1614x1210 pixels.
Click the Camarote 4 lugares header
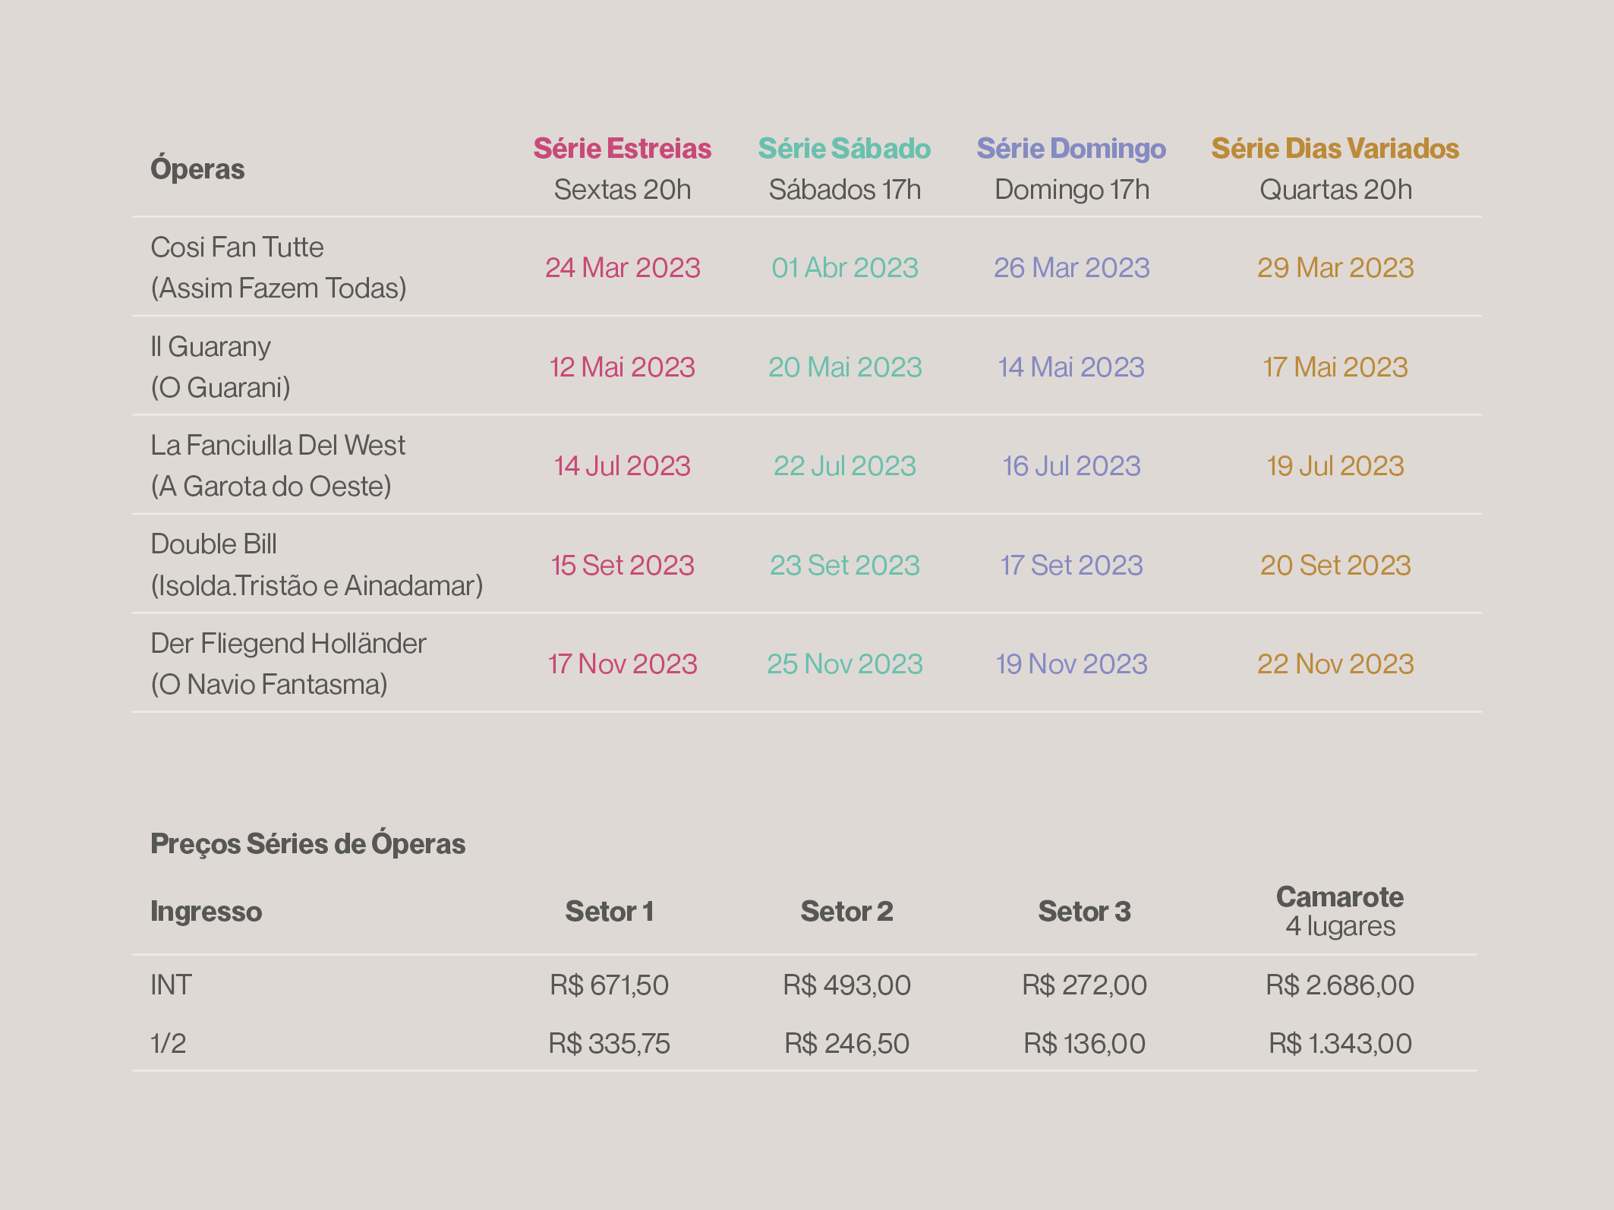point(1339,911)
